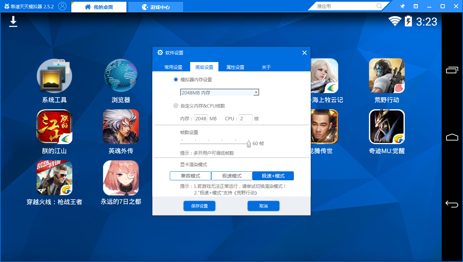Go to the 游戏中心 tab
The image size is (463, 262).
coord(156,7)
